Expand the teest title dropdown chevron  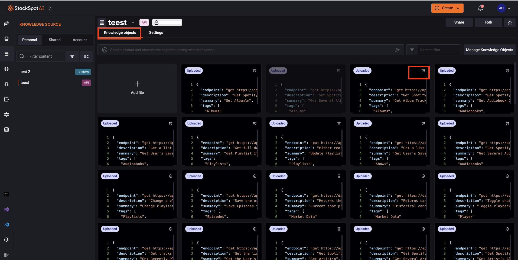[133, 22]
